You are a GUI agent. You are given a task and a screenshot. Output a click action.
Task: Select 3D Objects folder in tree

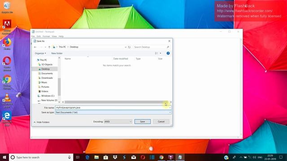coord(47,64)
